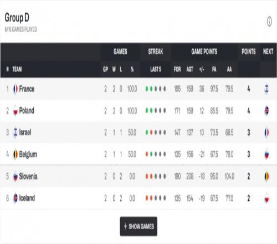Click the France flag icon beside team name
This screenshot has width=277, height=244.
coord(16,89)
